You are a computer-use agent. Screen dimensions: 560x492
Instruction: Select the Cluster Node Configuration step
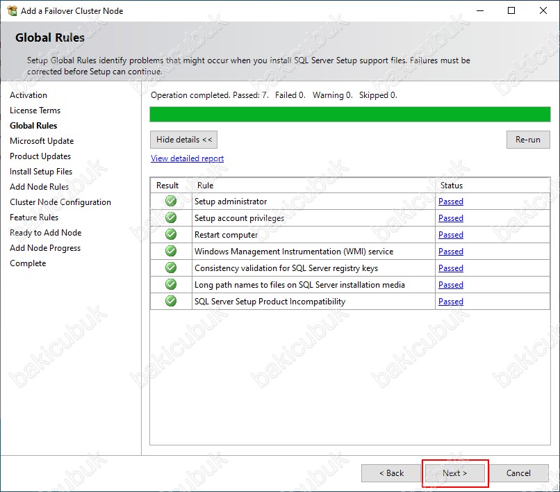point(60,202)
